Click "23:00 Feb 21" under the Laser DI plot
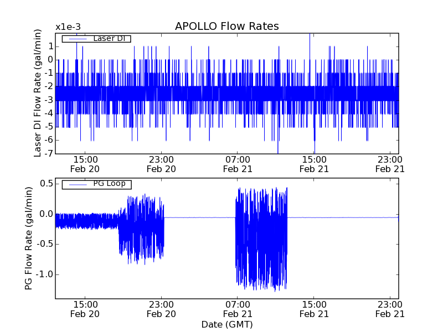 click(390, 164)
